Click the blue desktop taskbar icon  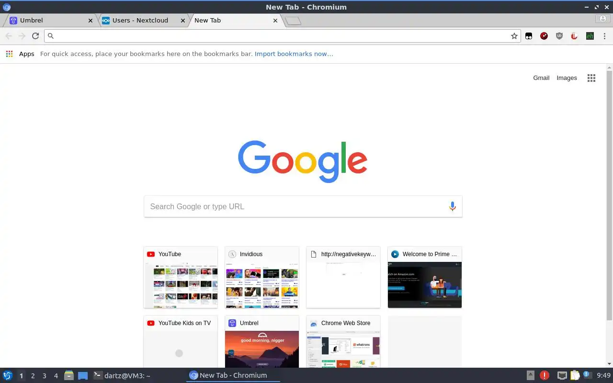83,376
